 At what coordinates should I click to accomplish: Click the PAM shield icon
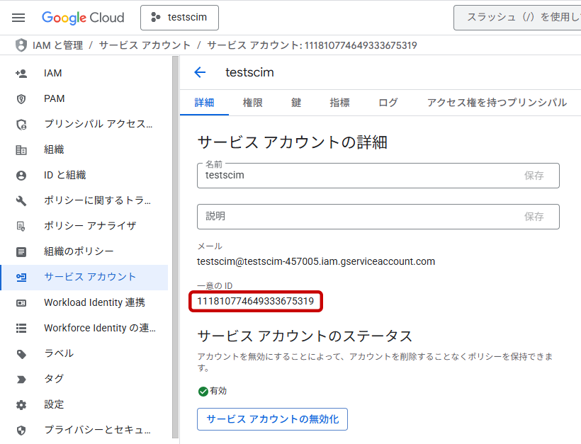21,98
